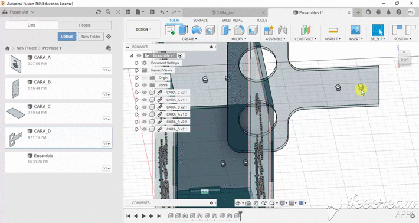Add a new design tab
The height and width of the screenshot is (223, 419).
[358, 12]
